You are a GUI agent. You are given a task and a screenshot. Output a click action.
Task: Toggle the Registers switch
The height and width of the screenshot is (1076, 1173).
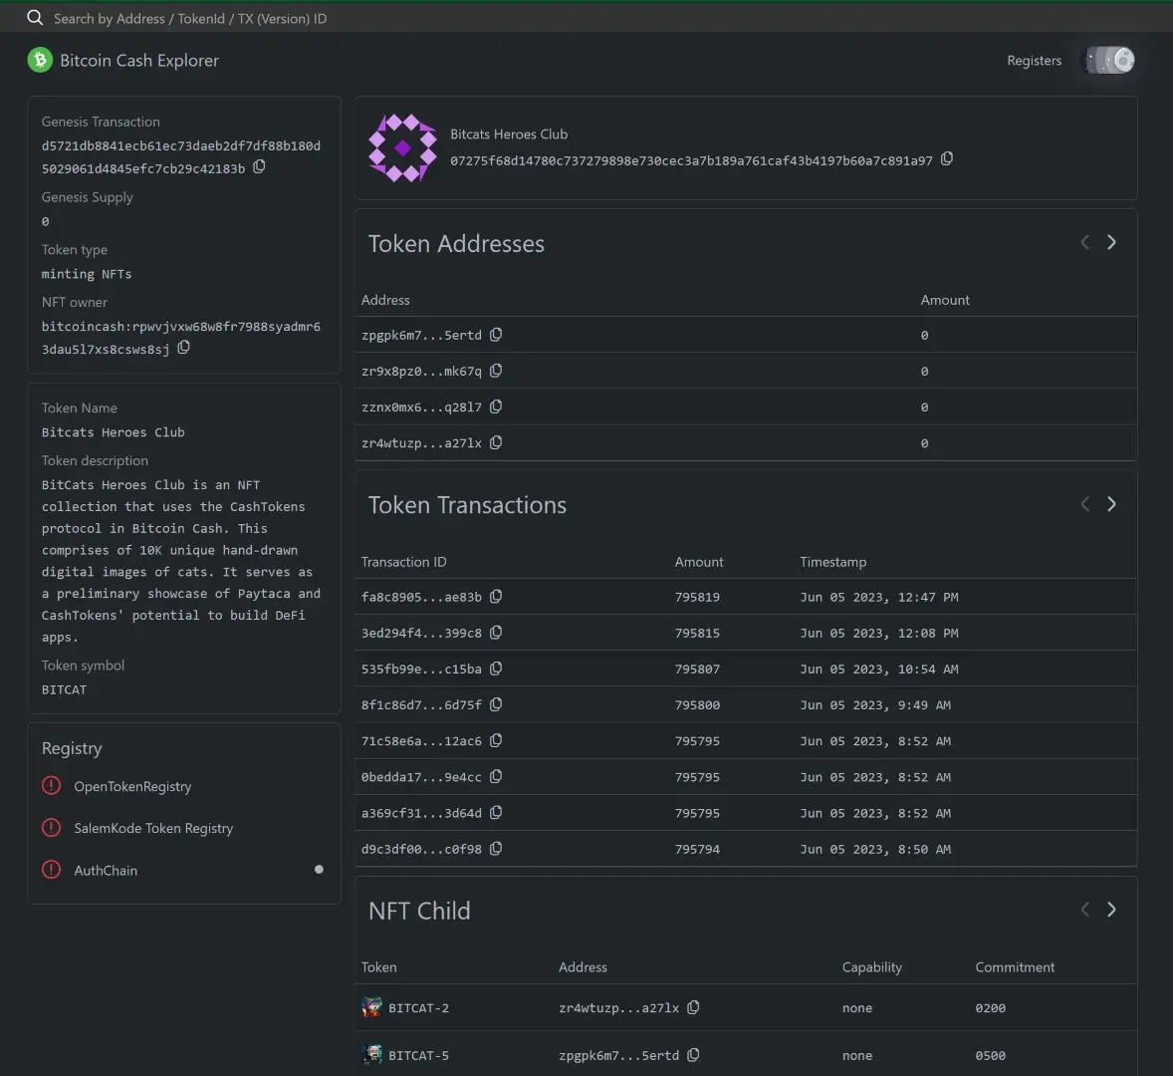pyautogui.click(x=1109, y=60)
